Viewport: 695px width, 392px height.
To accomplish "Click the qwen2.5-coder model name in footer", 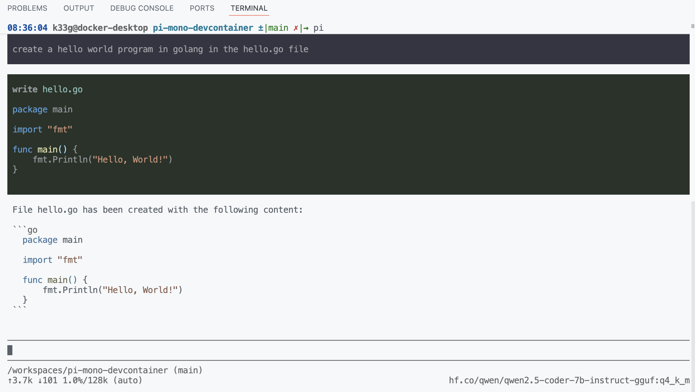I will [x=569, y=380].
